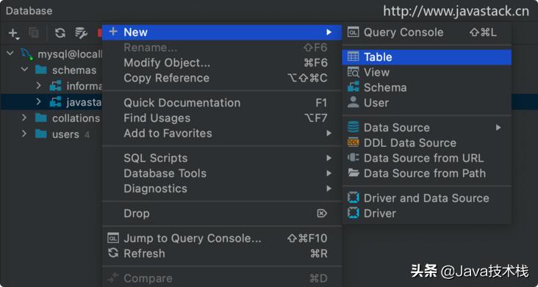Click the DDL Data Source icon
The image size is (538, 287).
pyautogui.click(x=353, y=142)
